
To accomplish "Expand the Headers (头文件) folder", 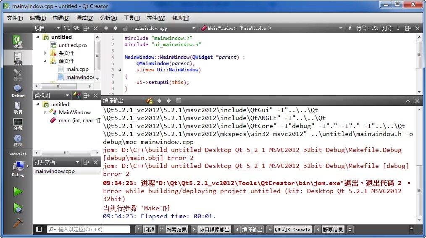I will pos(45,53).
